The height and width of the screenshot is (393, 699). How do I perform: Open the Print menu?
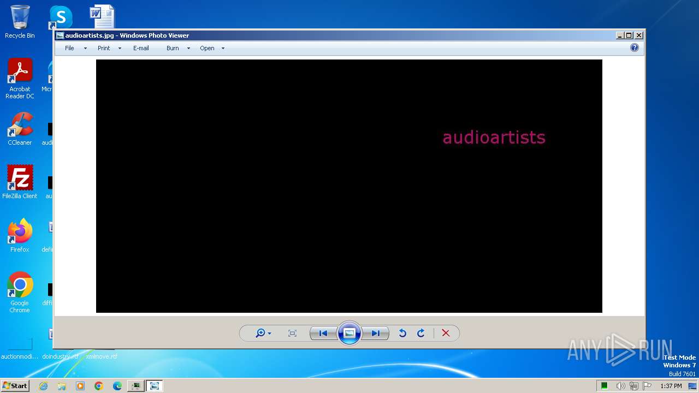(104, 48)
